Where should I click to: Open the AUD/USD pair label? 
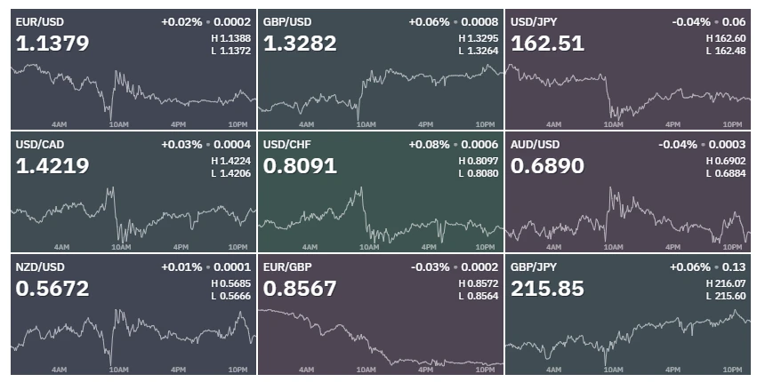tap(535, 144)
